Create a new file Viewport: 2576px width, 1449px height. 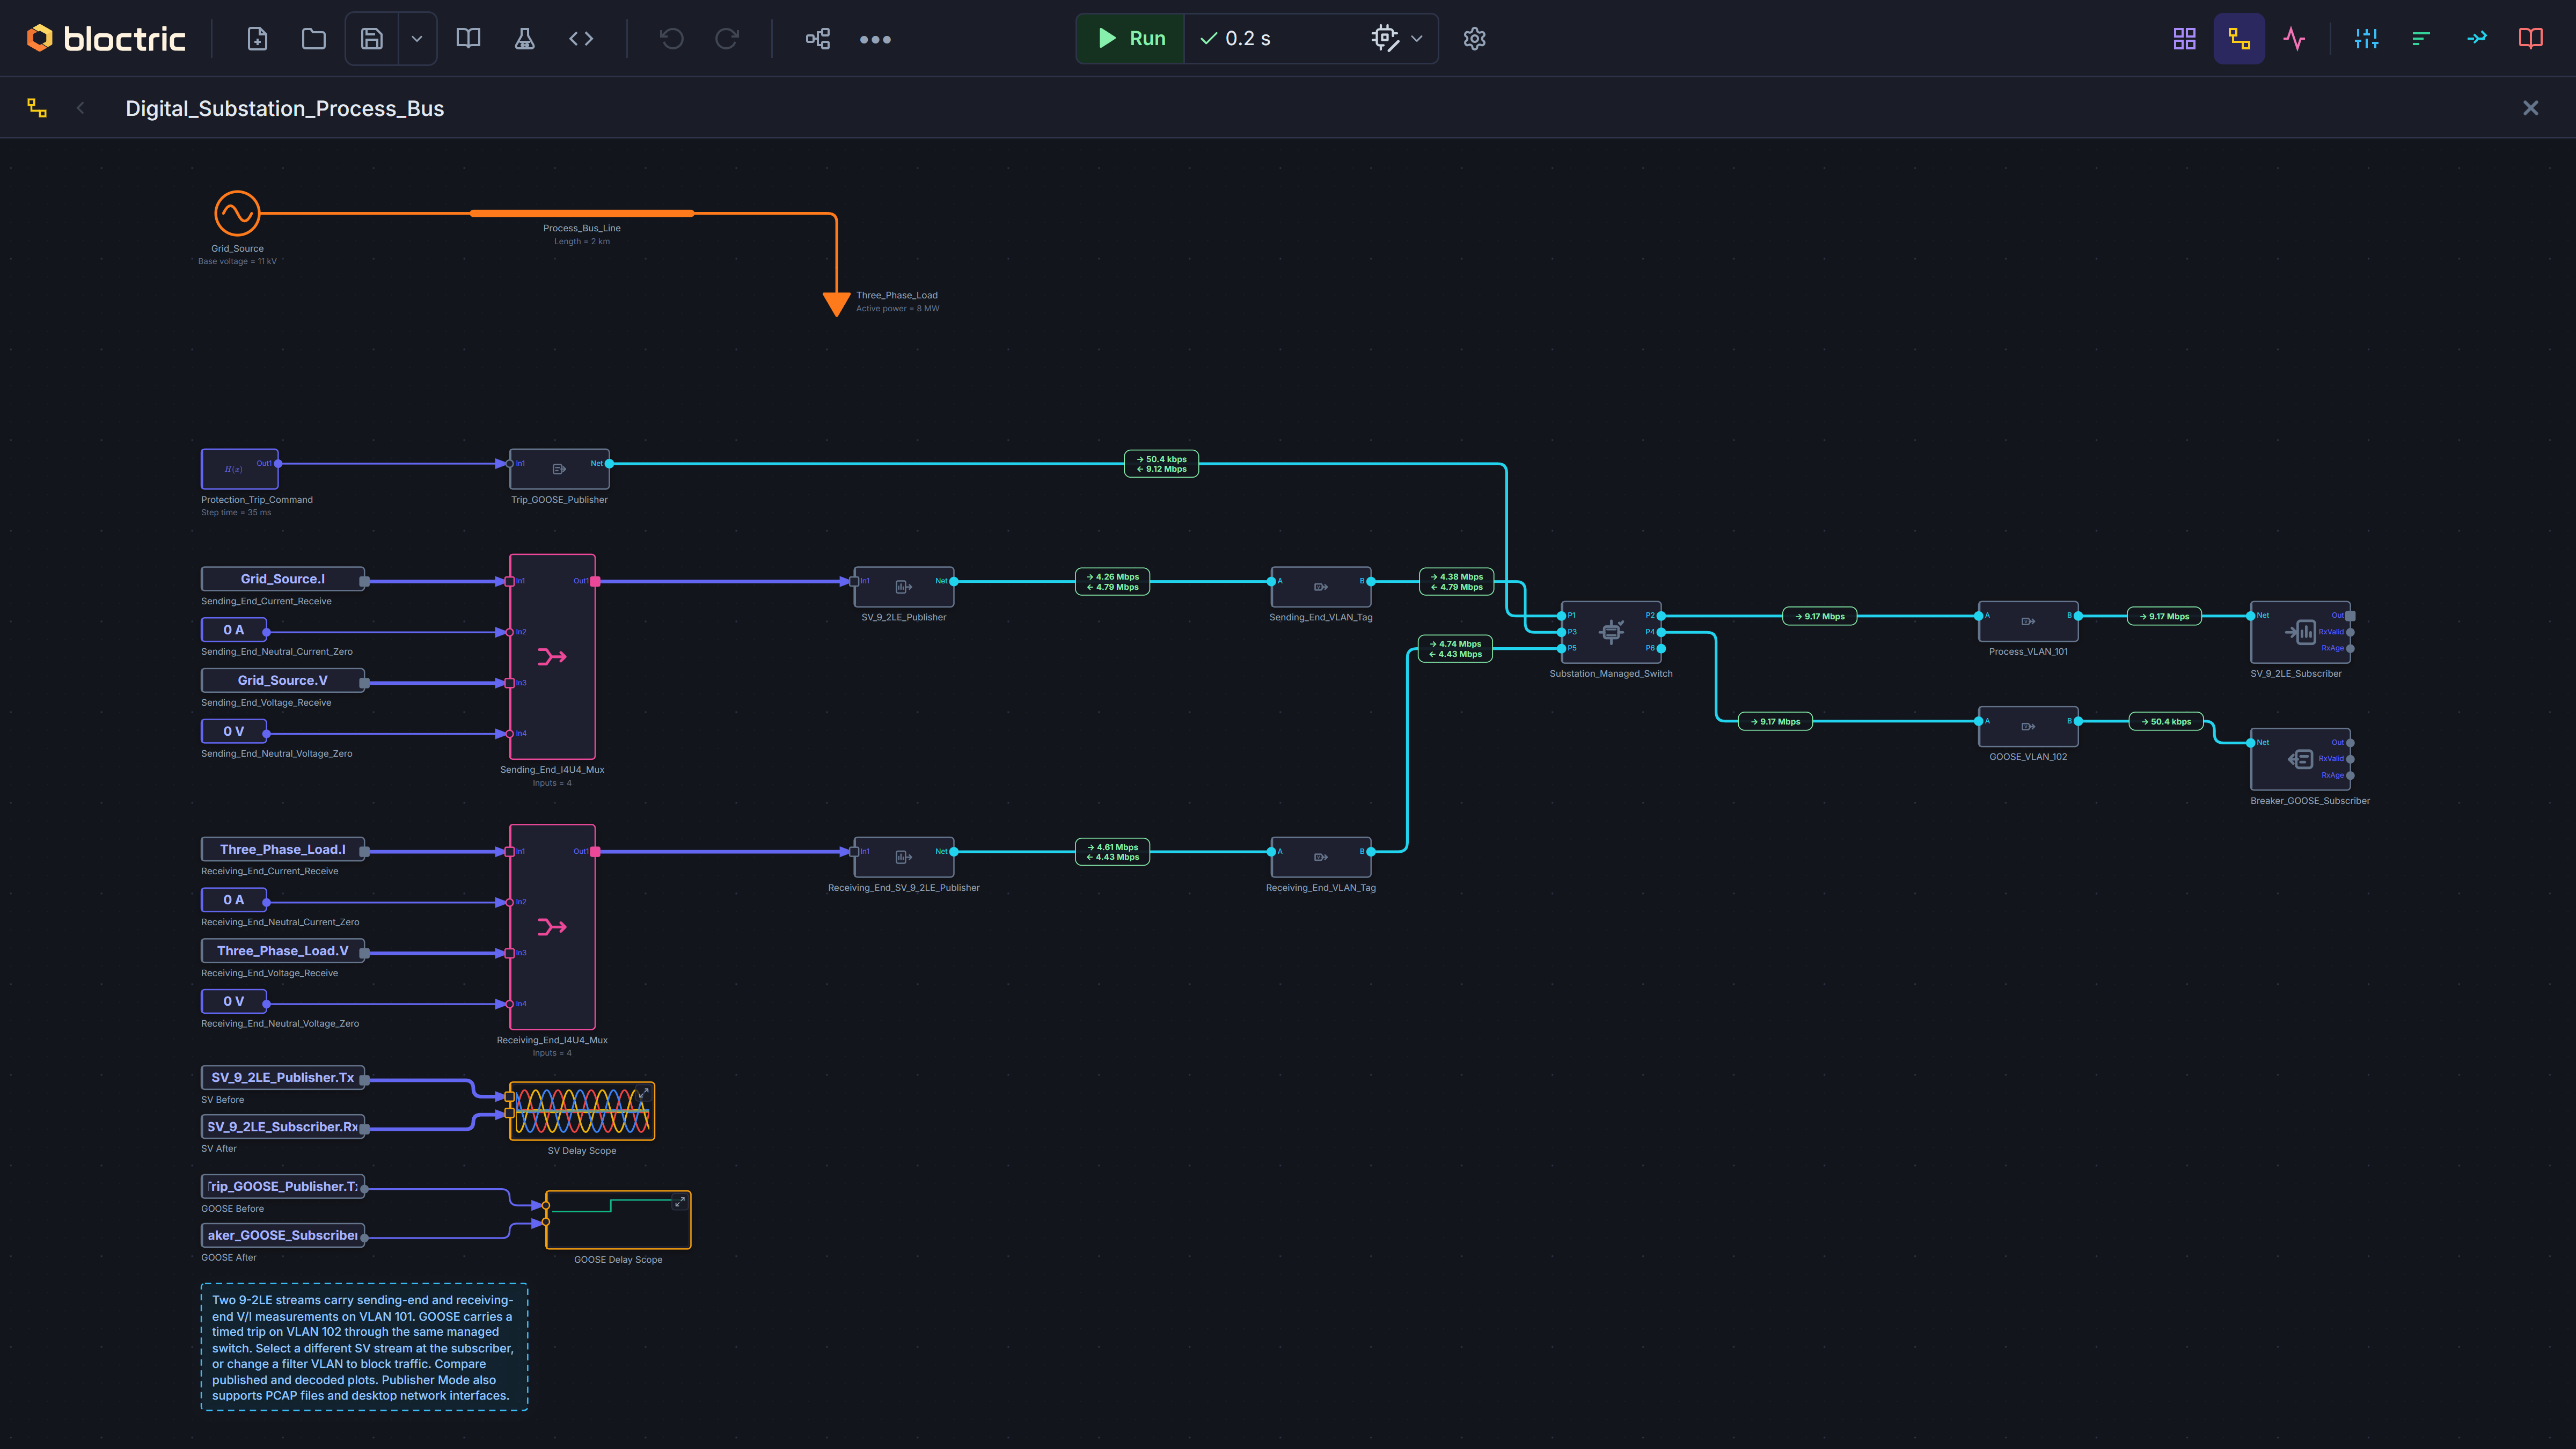coord(257,39)
